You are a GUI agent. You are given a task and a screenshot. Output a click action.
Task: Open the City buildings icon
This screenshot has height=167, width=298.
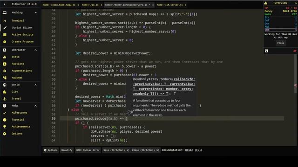(5, 92)
